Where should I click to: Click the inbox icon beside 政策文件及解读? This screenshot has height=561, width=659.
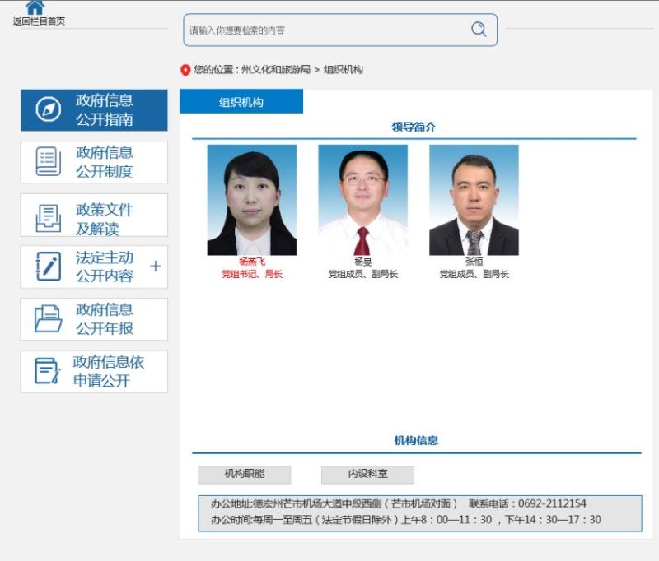pos(48,218)
